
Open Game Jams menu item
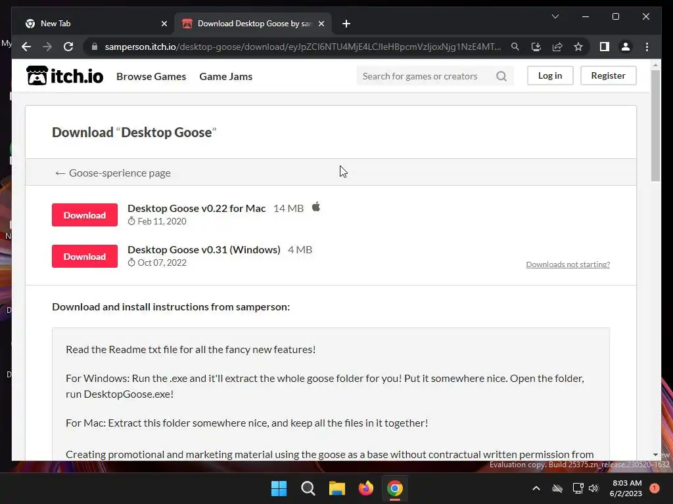coord(226,76)
